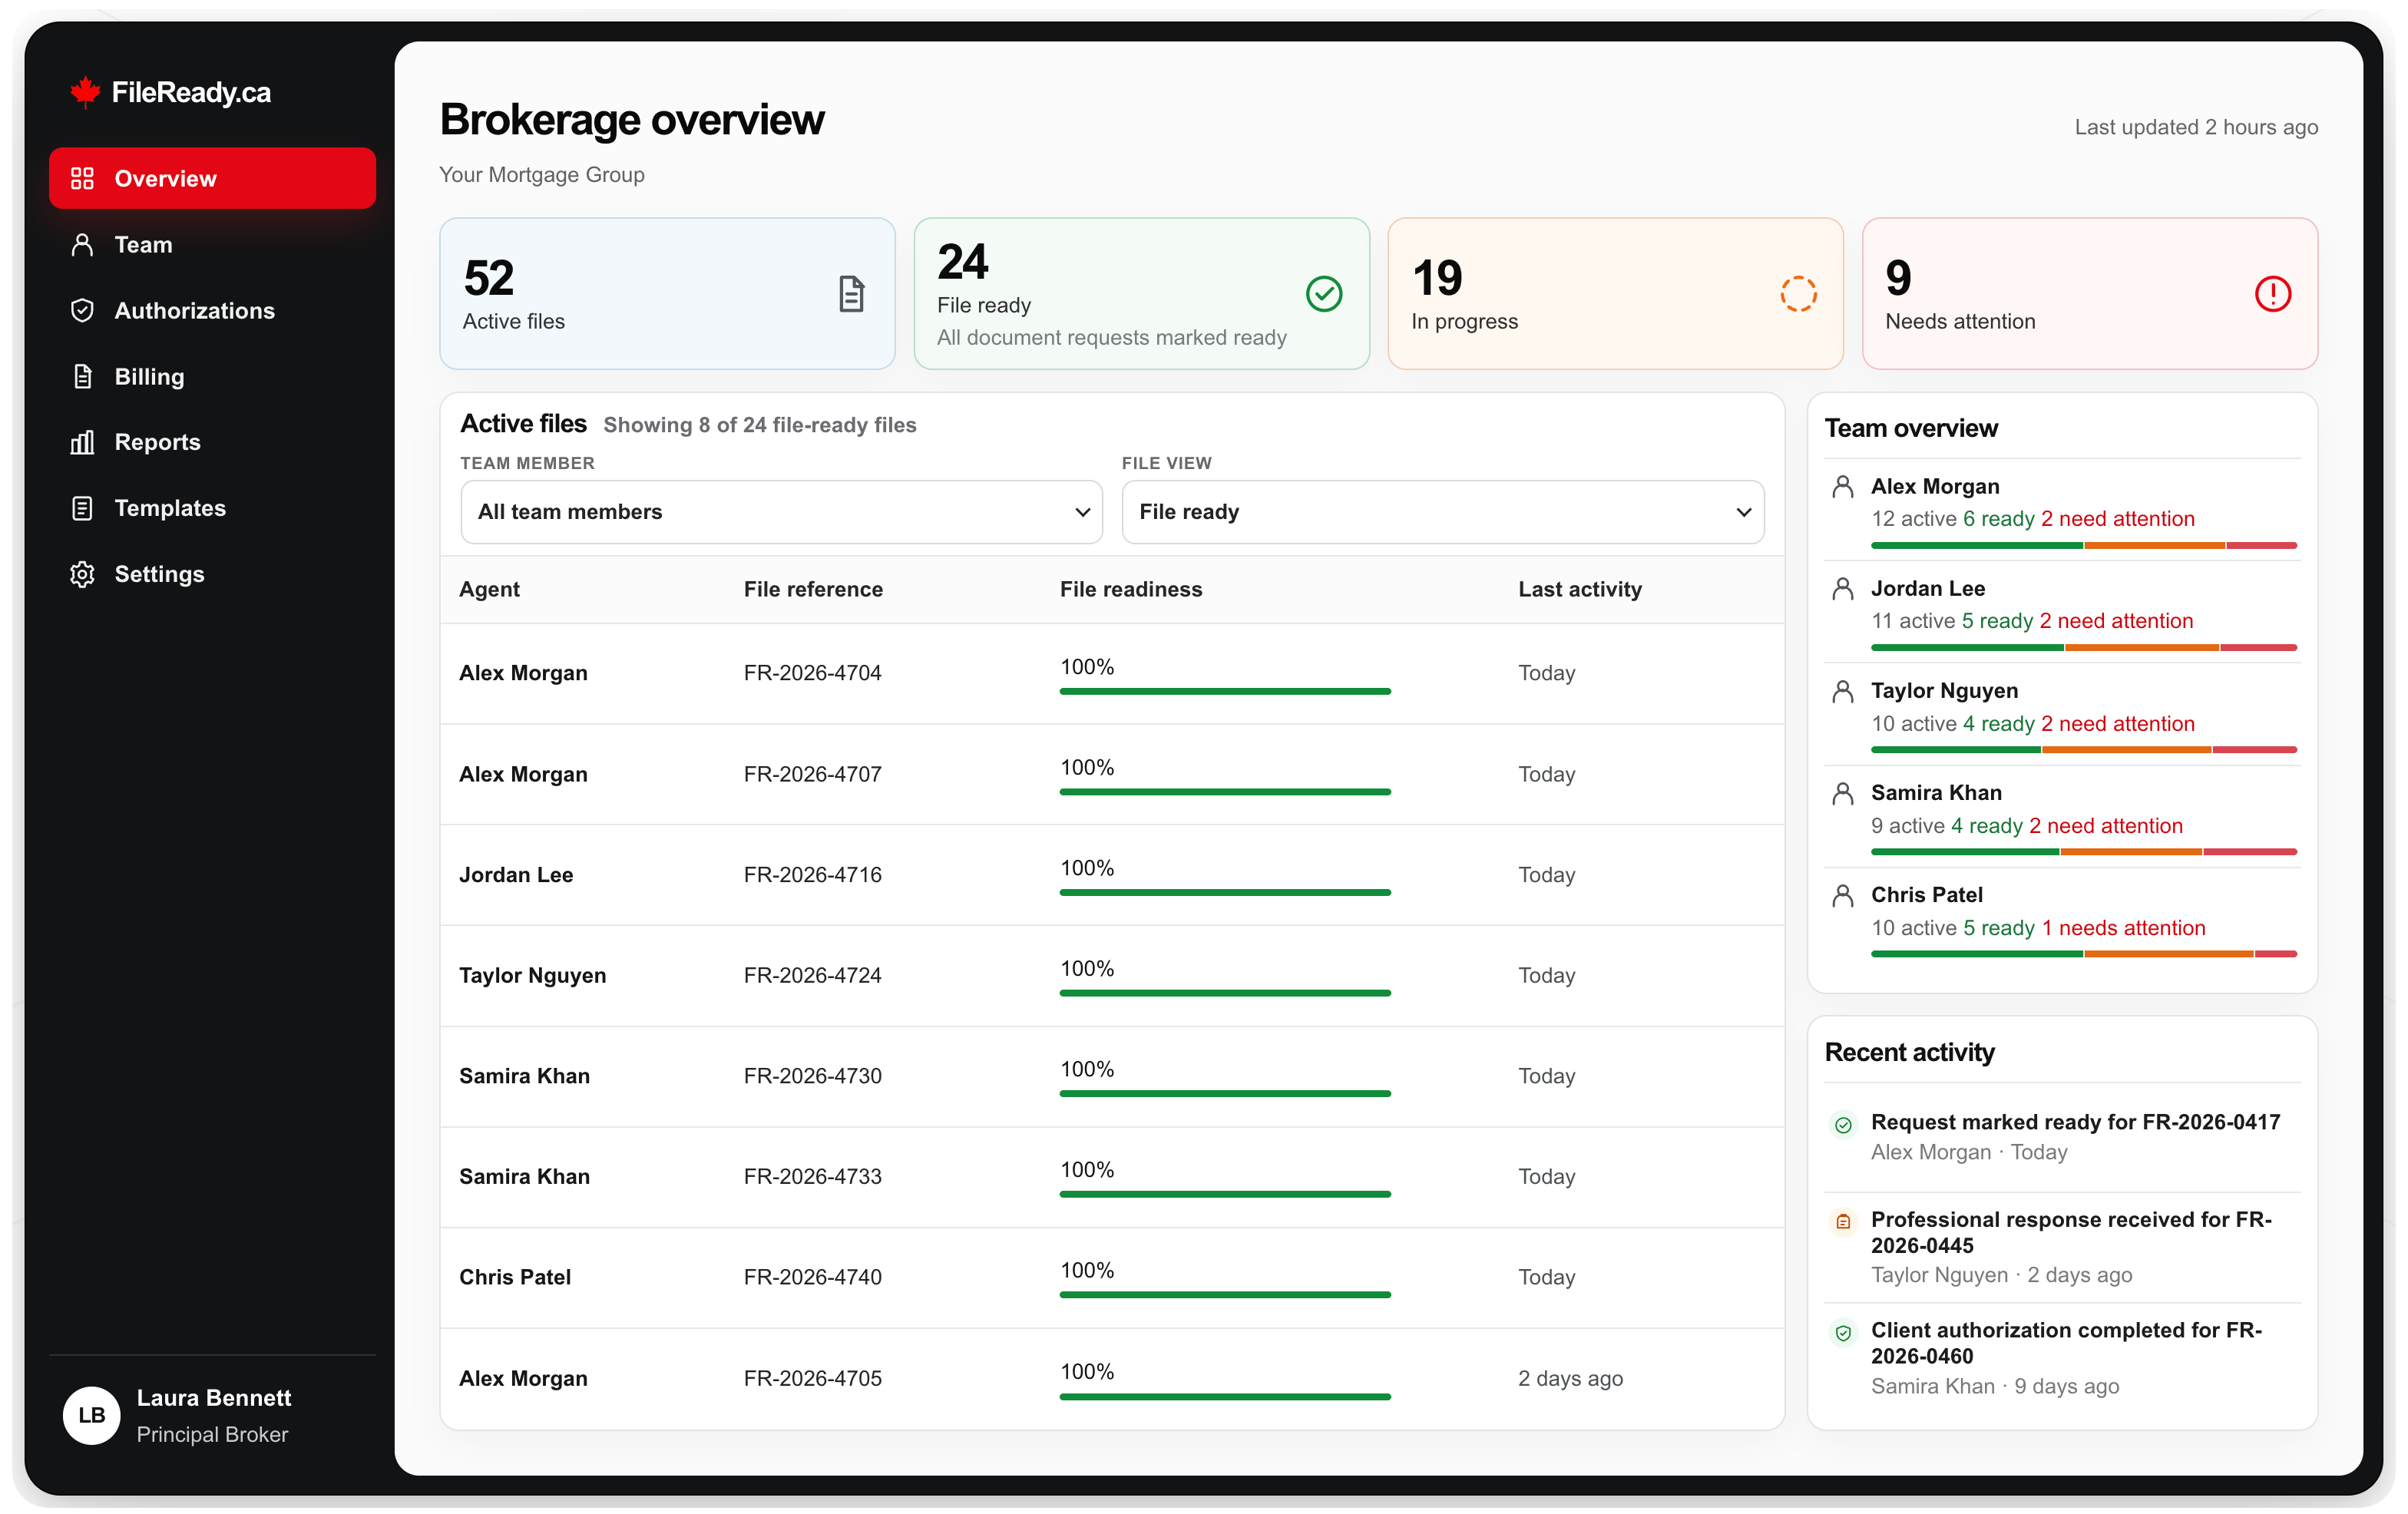Screen dimensions: 2408x1514
Task: Click the chevron on the All team members dropdown
Action: coord(1082,512)
